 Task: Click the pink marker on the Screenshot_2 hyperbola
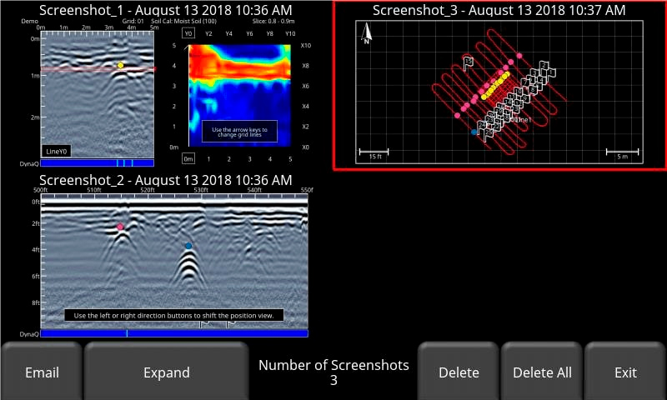click(120, 227)
